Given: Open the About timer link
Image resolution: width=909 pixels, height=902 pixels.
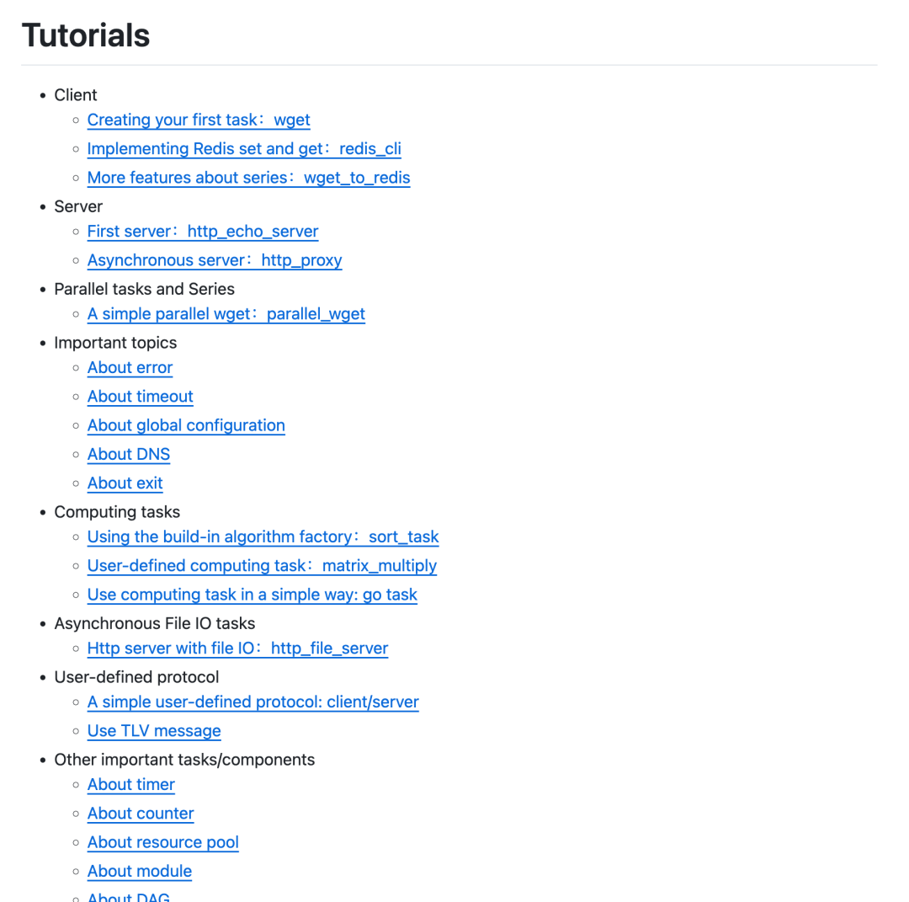Looking at the screenshot, I should pyautogui.click(x=131, y=785).
